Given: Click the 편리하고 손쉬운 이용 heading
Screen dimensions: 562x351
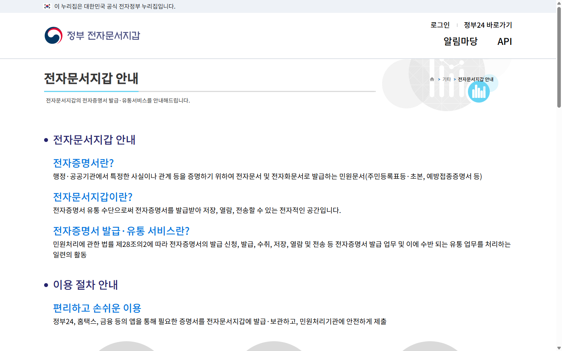Looking at the screenshot, I should [97, 308].
